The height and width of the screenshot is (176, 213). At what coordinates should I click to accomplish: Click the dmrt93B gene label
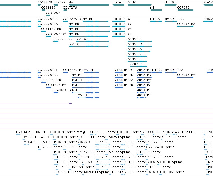click(x=171, y=2)
